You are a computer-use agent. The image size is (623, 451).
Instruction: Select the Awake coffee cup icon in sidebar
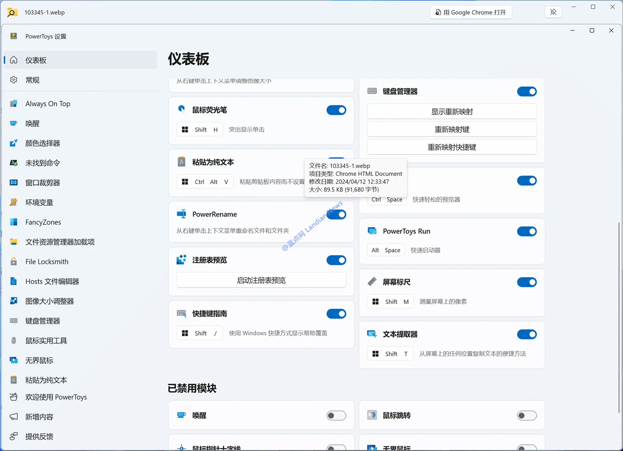[x=14, y=124]
